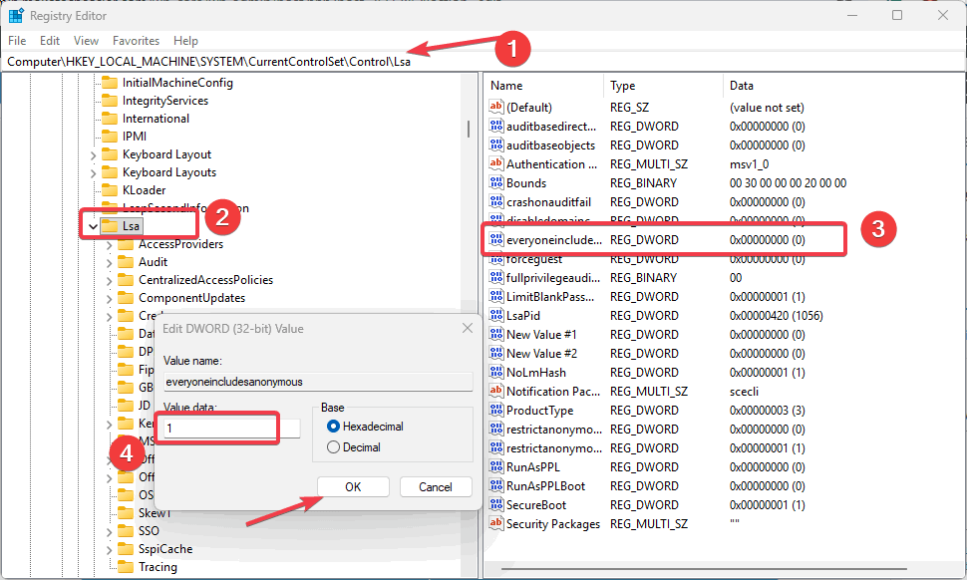
Task: Click the New Value #2 icon
Action: click(x=495, y=353)
